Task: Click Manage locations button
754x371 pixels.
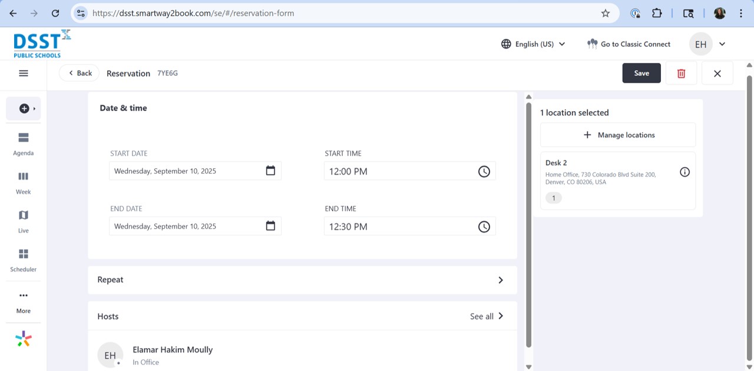Action: pos(618,135)
